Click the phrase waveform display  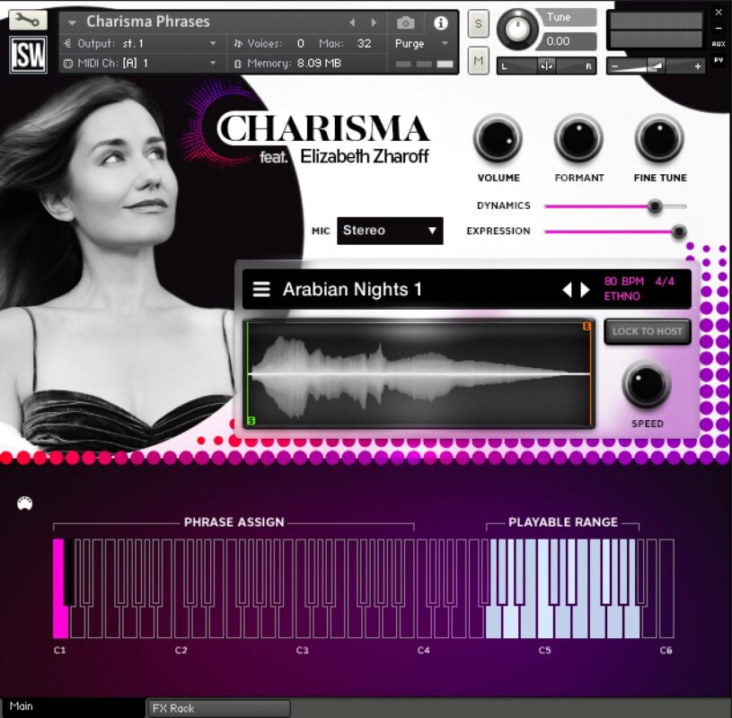click(x=419, y=372)
